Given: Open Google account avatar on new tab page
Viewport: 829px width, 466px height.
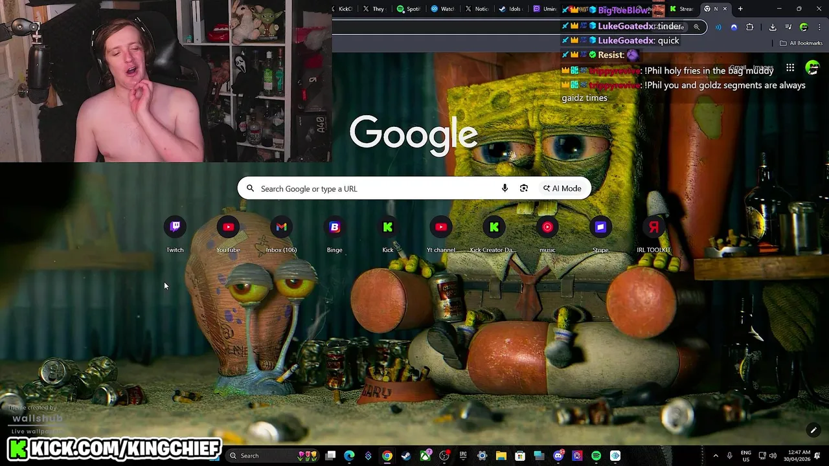Looking at the screenshot, I should (812, 68).
